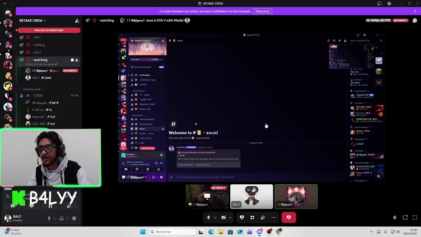Join the rtk 2 voice channel
The image size is (421, 237).
click(49, 52)
